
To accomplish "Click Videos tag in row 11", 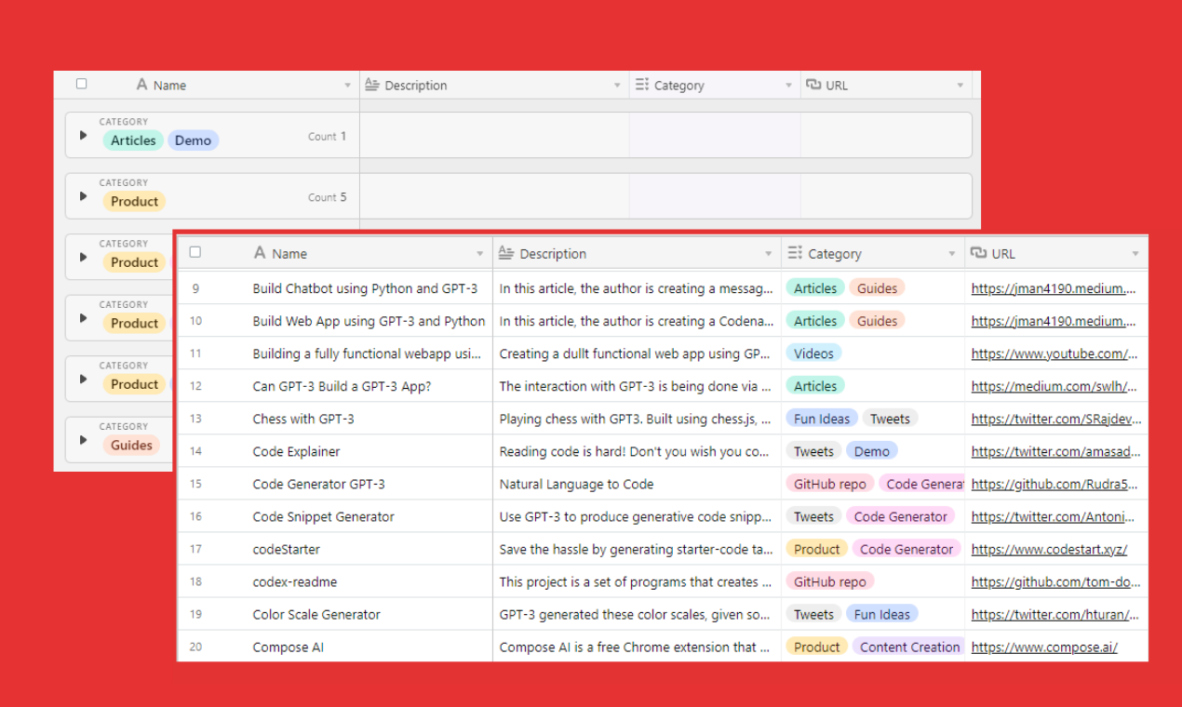I will [814, 353].
